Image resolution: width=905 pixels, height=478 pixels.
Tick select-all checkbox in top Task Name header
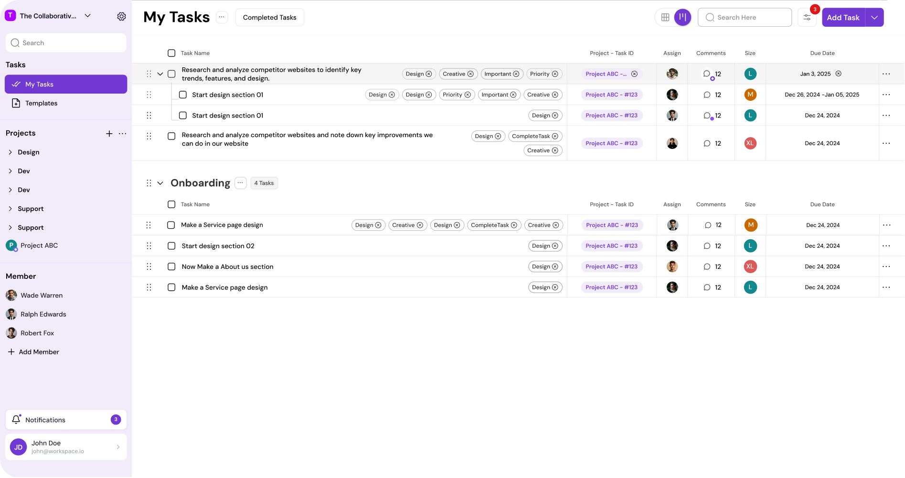pos(171,53)
